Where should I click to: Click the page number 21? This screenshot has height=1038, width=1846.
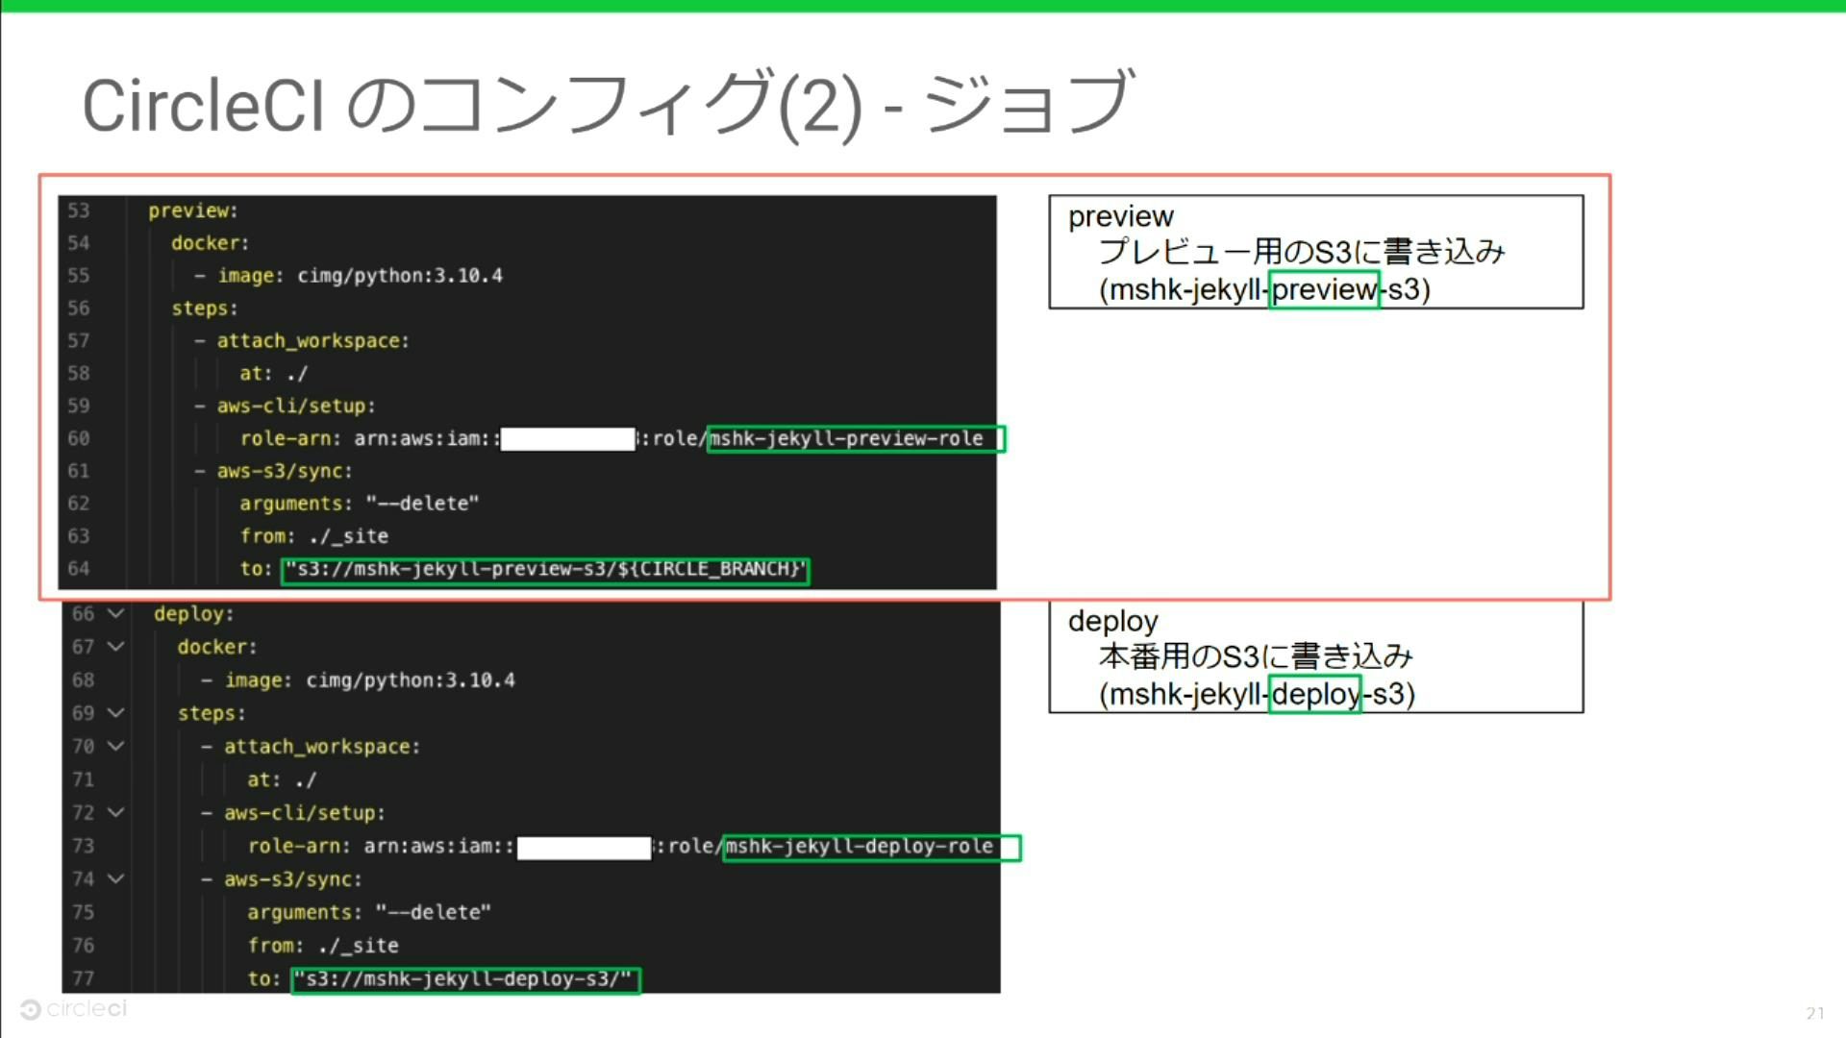pyautogui.click(x=1813, y=1012)
